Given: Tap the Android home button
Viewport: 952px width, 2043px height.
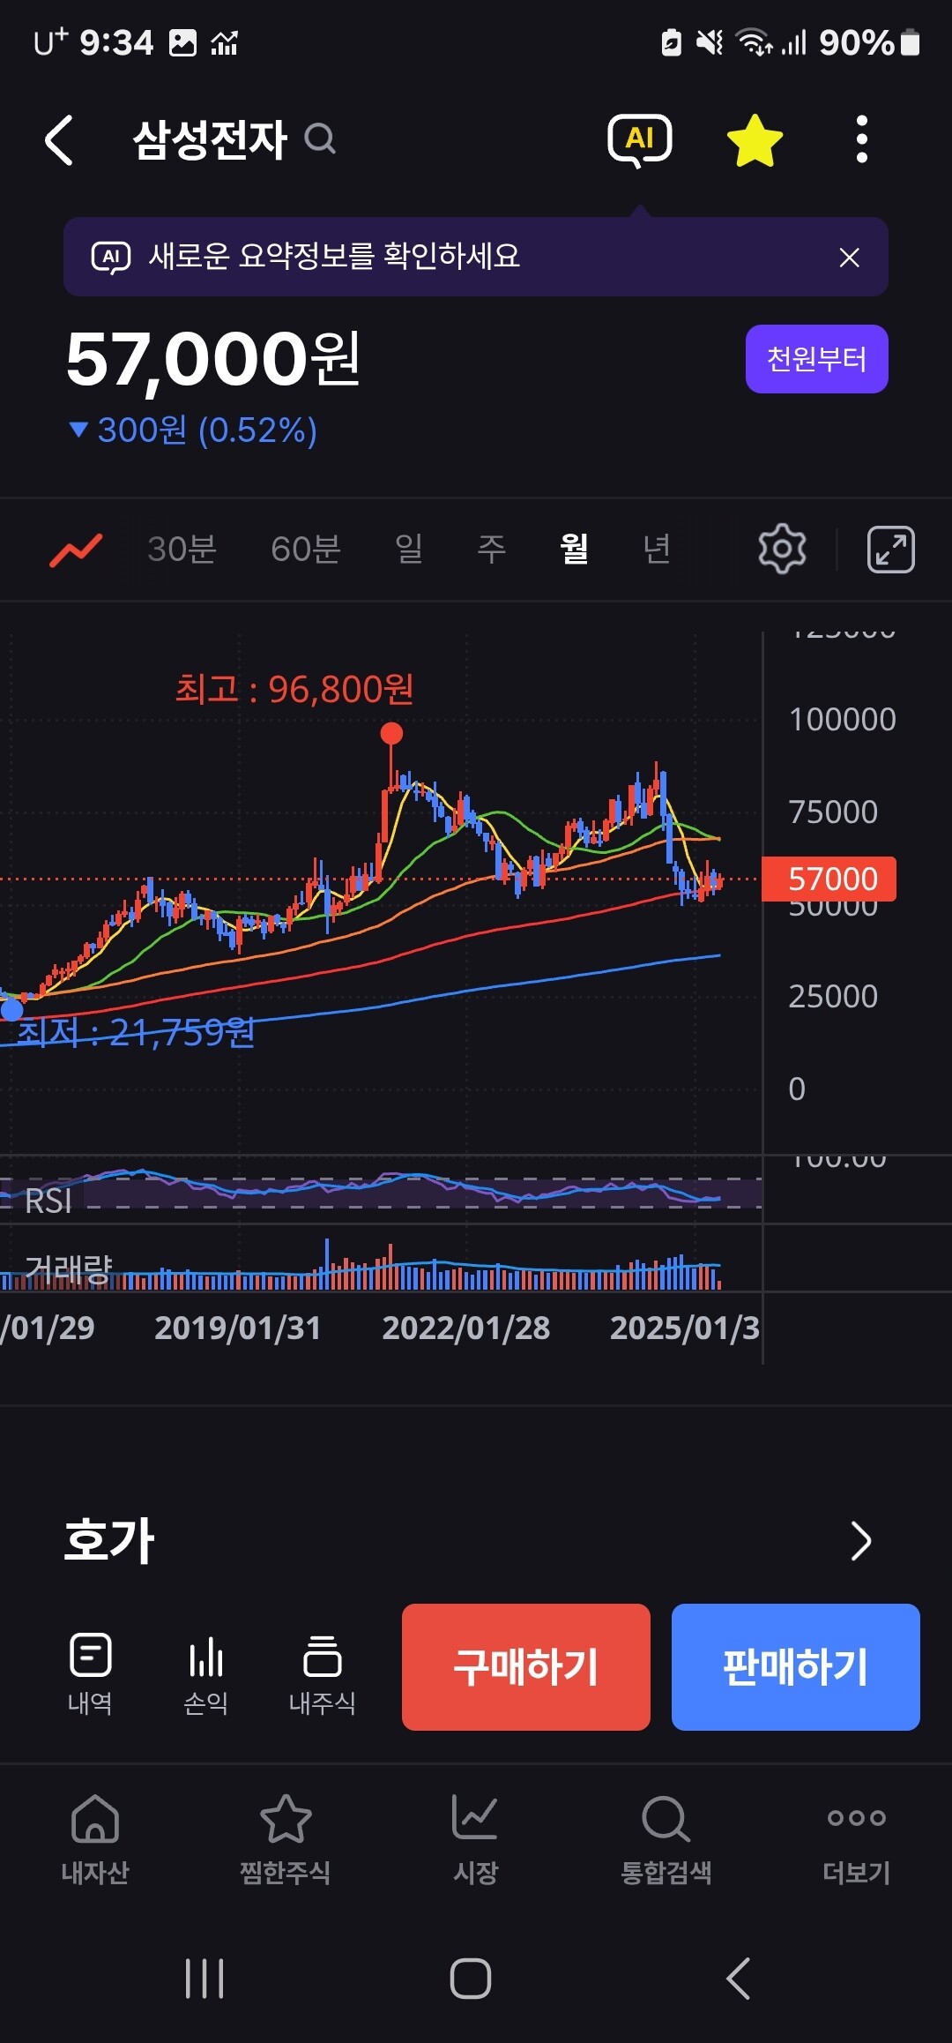Looking at the screenshot, I should 471,1979.
